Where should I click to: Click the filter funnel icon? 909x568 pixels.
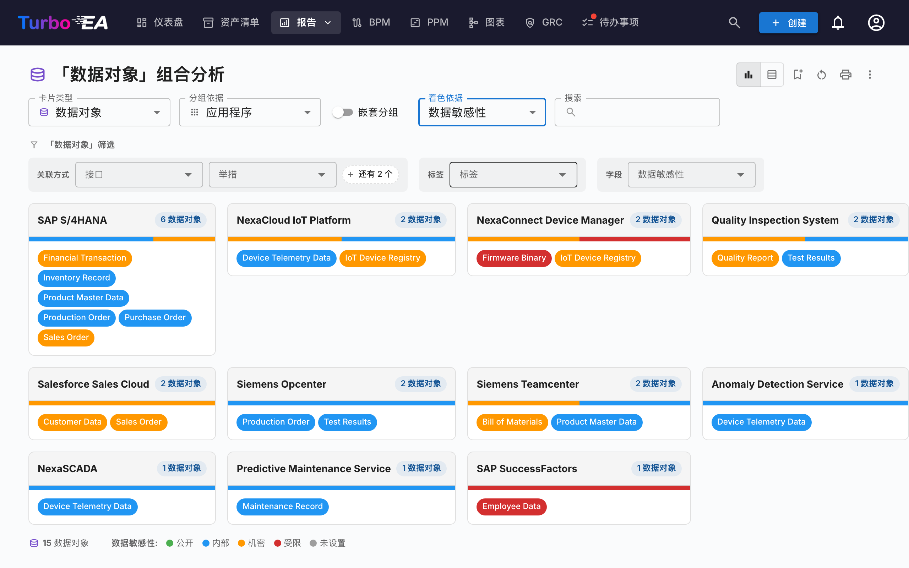pos(34,144)
